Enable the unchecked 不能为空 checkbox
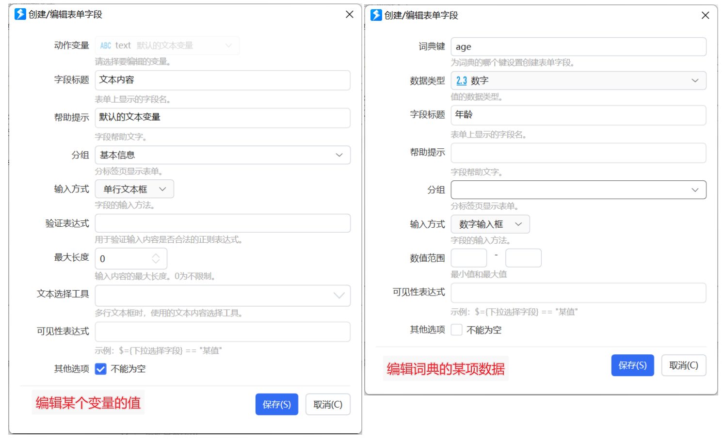Image resolution: width=724 pixels, height=441 pixels. [457, 330]
